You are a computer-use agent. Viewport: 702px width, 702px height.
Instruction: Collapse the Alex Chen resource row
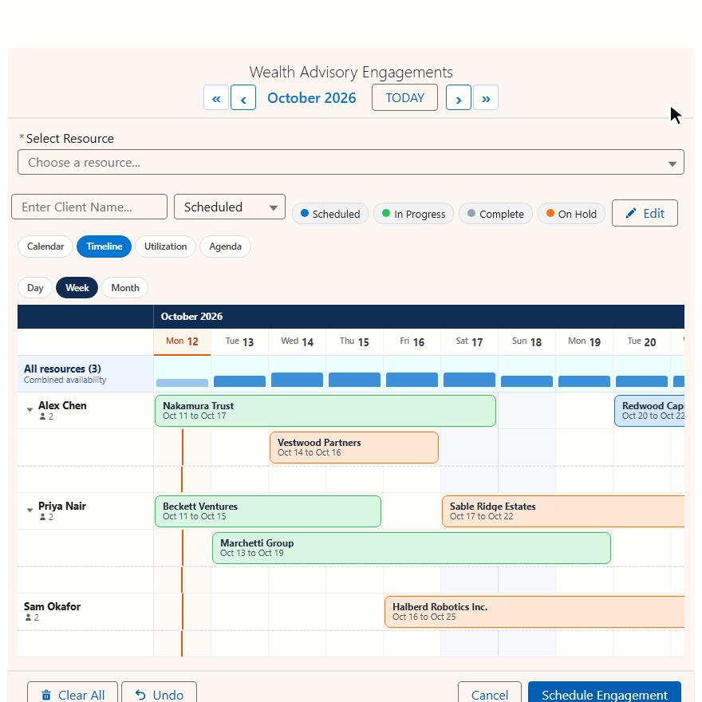pyautogui.click(x=30, y=410)
